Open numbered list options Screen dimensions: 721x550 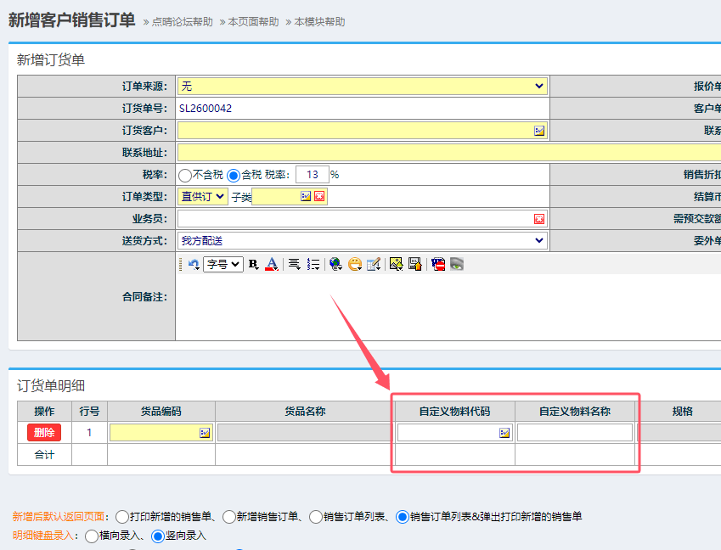point(313,264)
